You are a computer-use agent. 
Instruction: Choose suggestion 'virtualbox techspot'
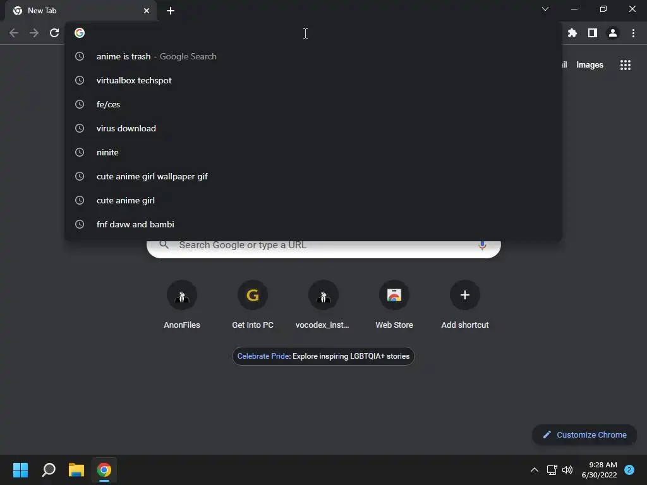click(313, 80)
